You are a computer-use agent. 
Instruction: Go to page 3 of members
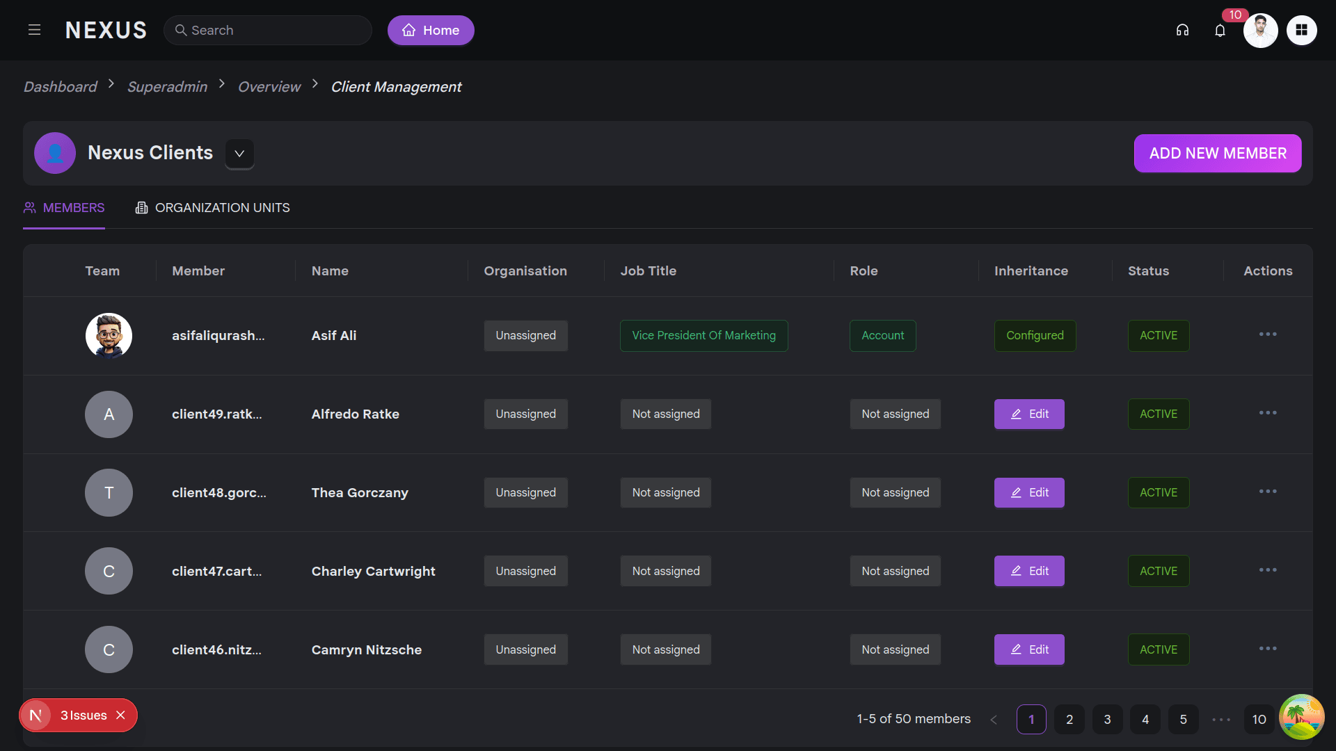tap(1107, 719)
